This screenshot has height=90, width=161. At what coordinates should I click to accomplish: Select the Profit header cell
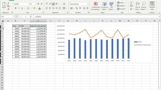pyautogui.click(x=24, y=26)
